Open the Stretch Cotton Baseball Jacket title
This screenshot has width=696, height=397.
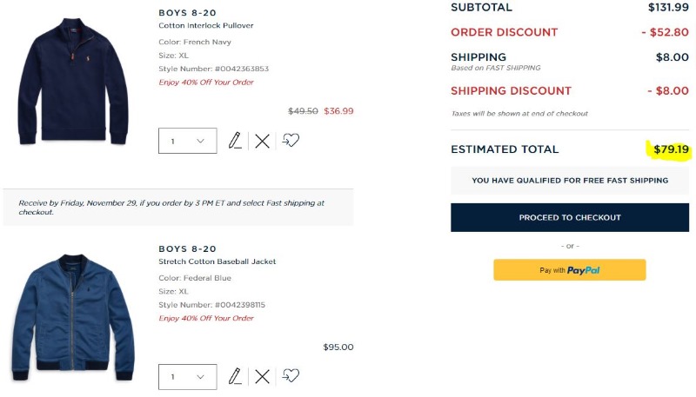217,261
